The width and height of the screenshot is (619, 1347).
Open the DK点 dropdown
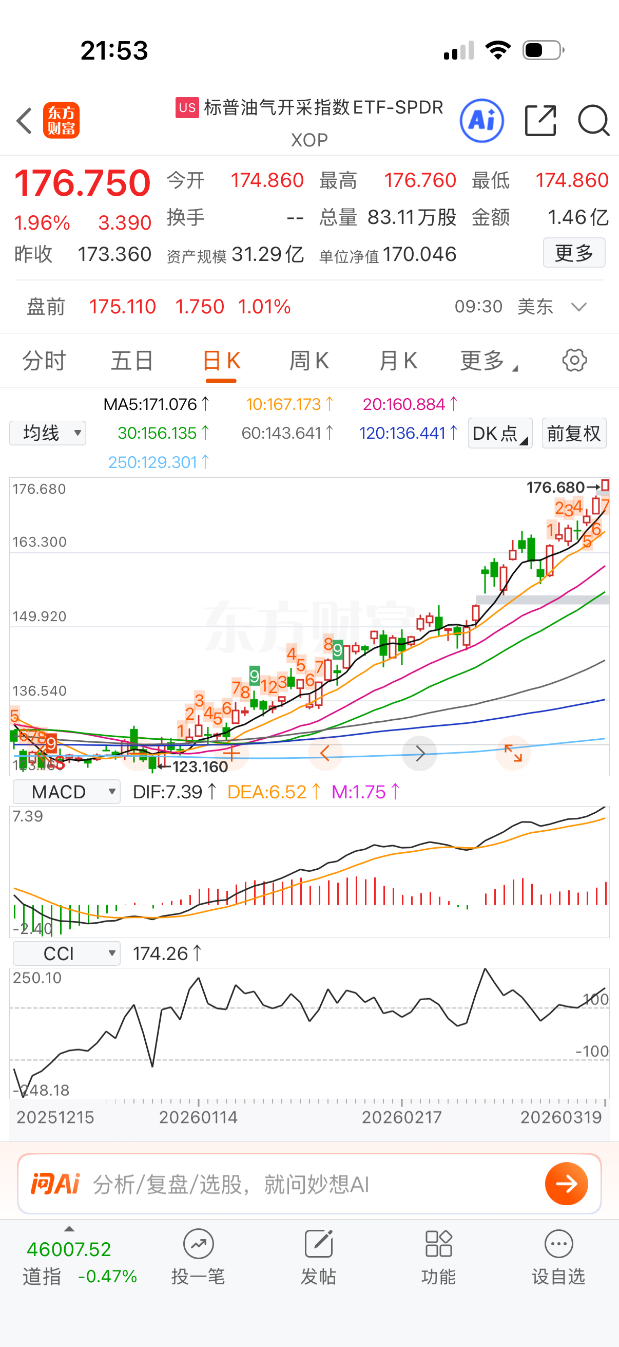click(x=500, y=433)
